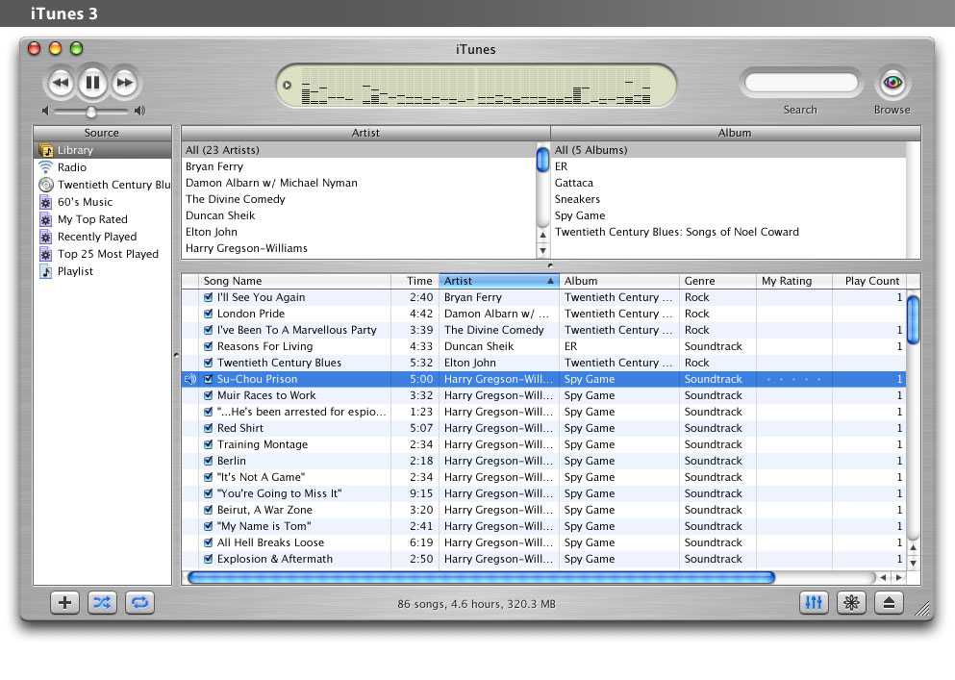Open the equalizer window button
Screen dimensions: 955x680
[814, 603]
